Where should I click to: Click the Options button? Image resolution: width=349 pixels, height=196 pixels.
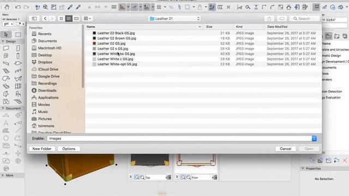click(69, 149)
